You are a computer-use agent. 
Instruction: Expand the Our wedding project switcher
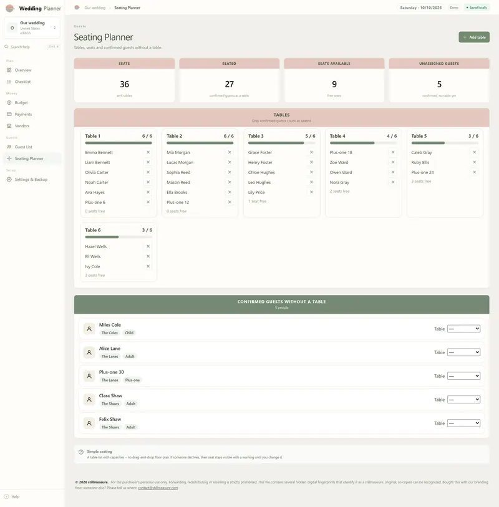pyautogui.click(x=32, y=28)
